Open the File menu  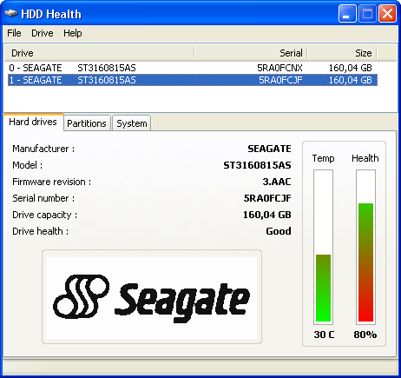[x=14, y=33]
